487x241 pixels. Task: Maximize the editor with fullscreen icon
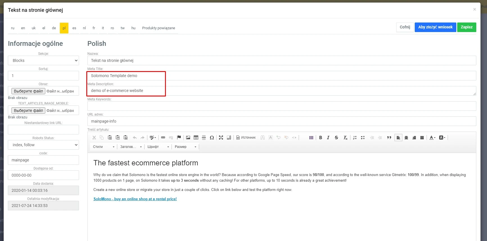[x=221, y=138]
